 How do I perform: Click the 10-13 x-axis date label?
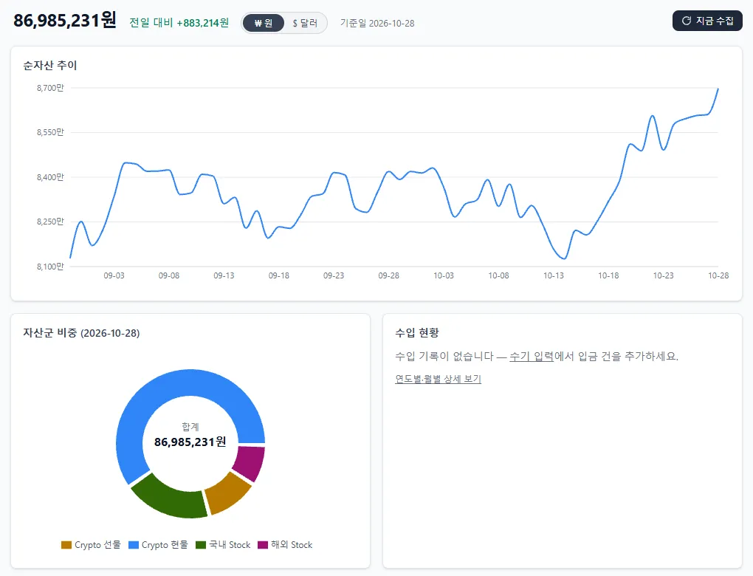click(x=554, y=275)
